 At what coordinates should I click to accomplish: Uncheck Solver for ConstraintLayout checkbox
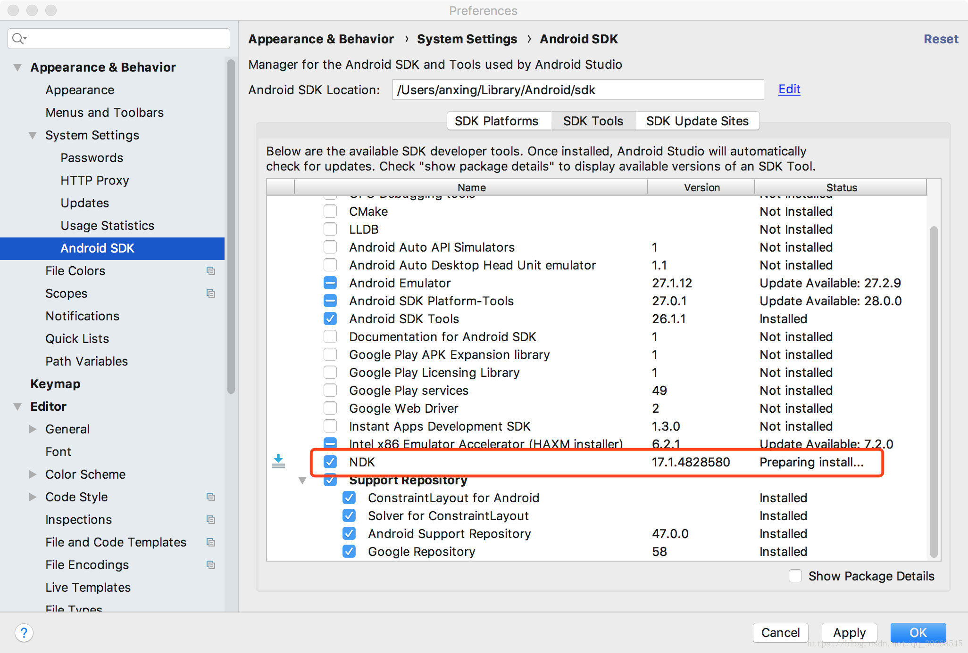pyautogui.click(x=349, y=516)
